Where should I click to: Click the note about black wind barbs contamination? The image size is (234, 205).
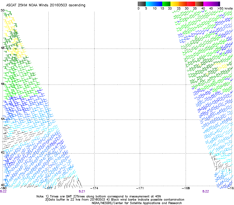145,200
